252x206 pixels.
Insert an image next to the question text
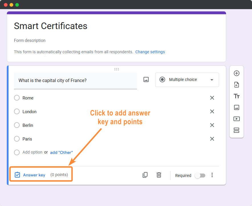146,79
